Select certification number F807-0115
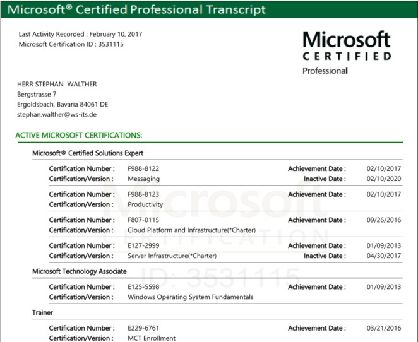The height and width of the screenshot is (342, 418). coord(143,220)
